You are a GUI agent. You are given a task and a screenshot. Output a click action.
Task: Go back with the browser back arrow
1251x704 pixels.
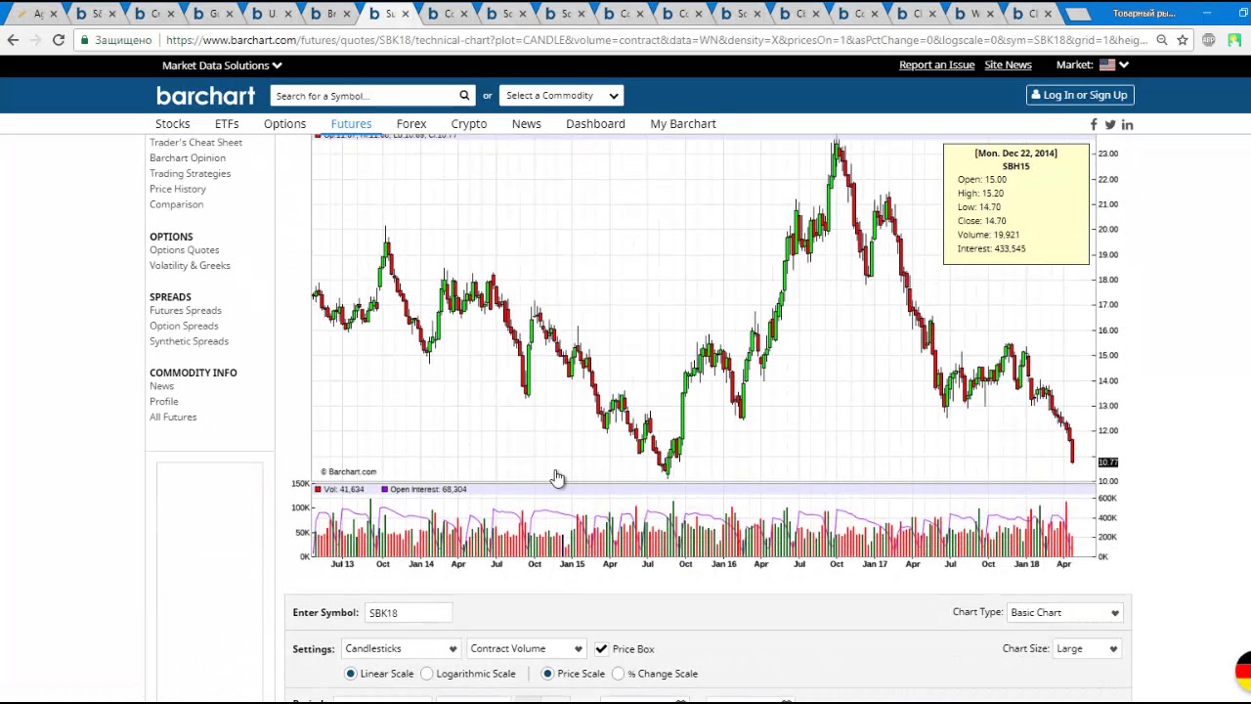tap(13, 40)
